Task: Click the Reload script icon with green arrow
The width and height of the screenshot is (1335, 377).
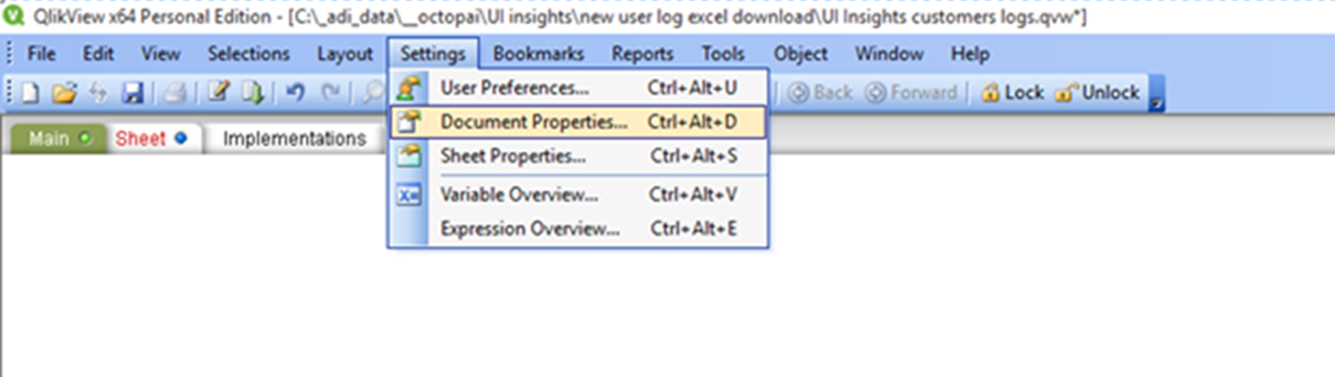Action: pyautogui.click(x=253, y=93)
